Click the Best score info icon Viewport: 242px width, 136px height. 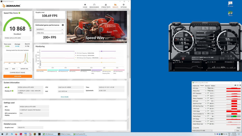[x=29, y=44]
